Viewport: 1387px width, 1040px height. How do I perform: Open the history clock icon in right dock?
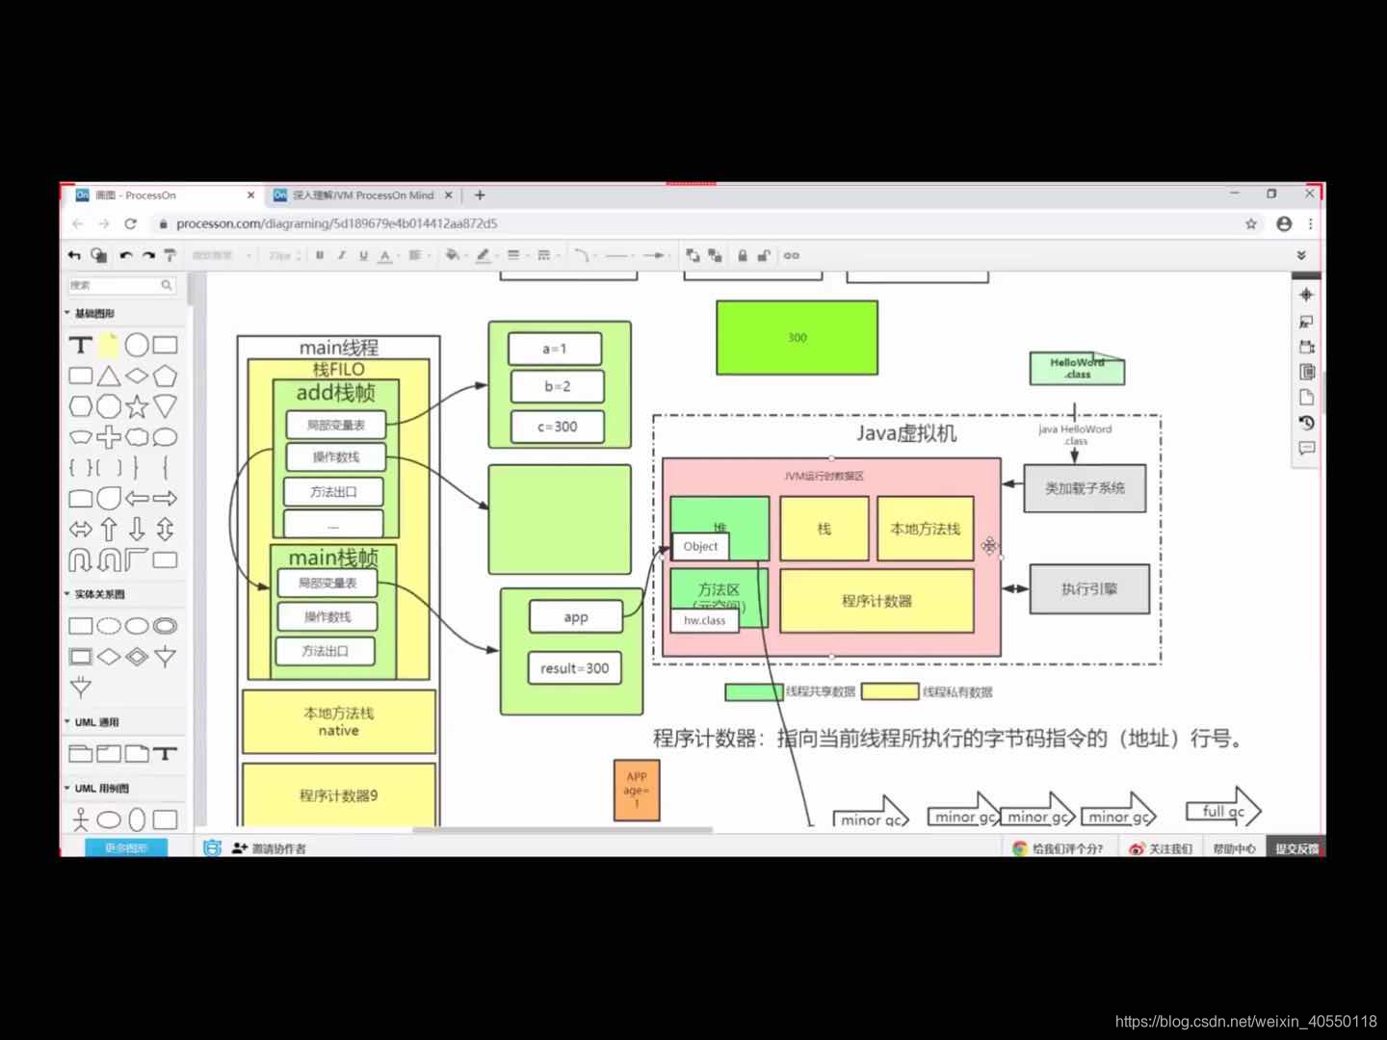[1306, 422]
